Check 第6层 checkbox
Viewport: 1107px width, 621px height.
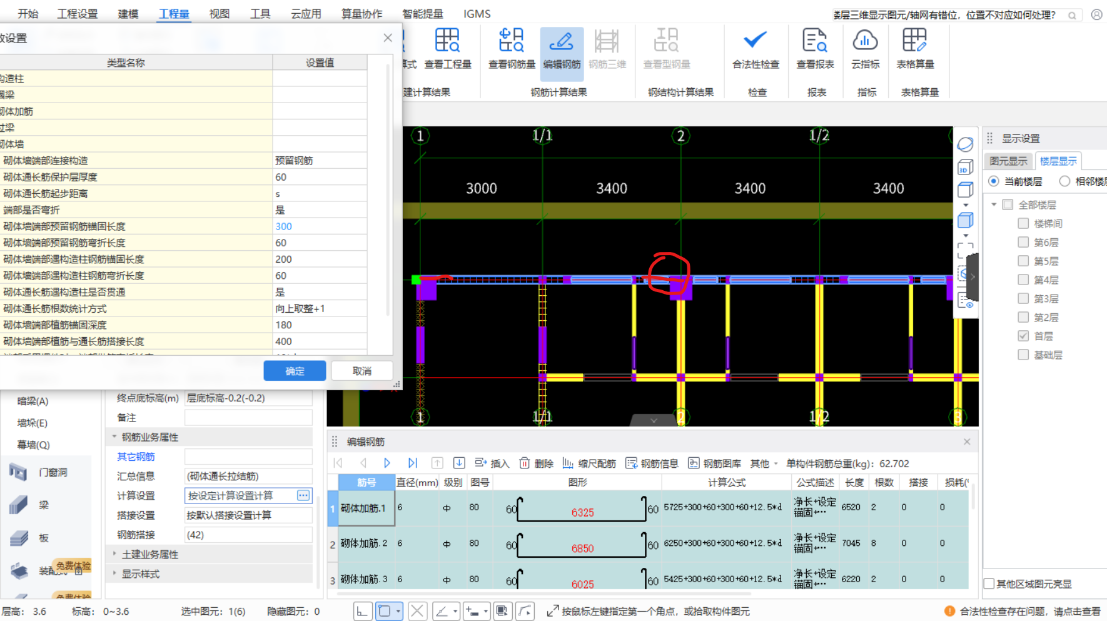coord(1023,242)
